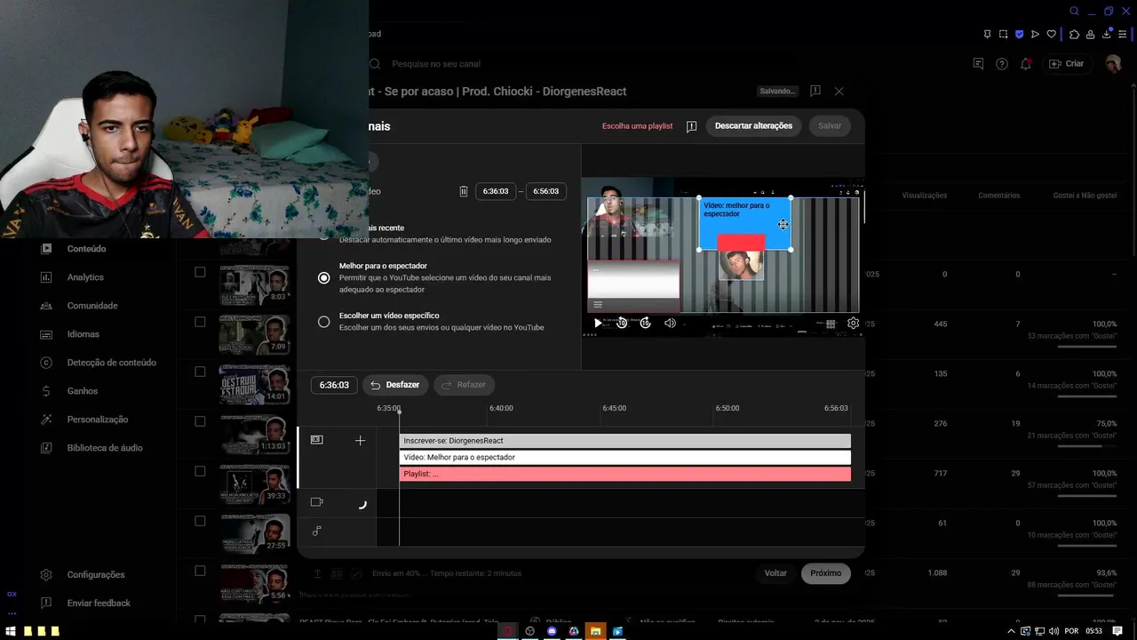Viewport: 1137px width, 640px height.
Task: Click the Próximo button
Action: coord(825,573)
